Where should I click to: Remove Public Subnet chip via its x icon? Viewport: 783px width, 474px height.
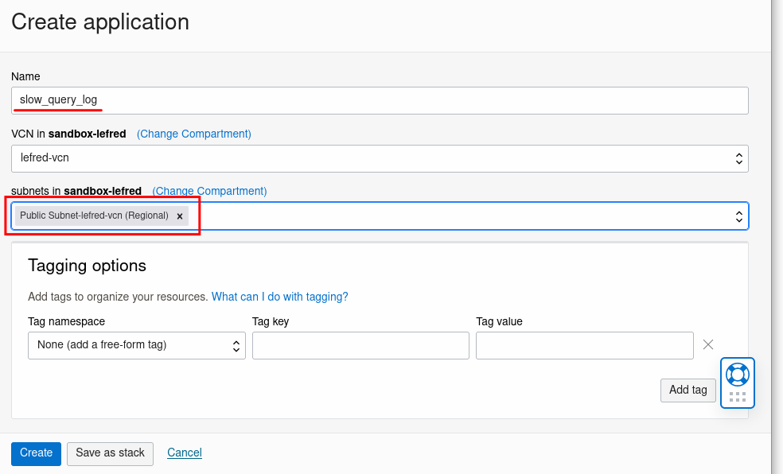(180, 216)
